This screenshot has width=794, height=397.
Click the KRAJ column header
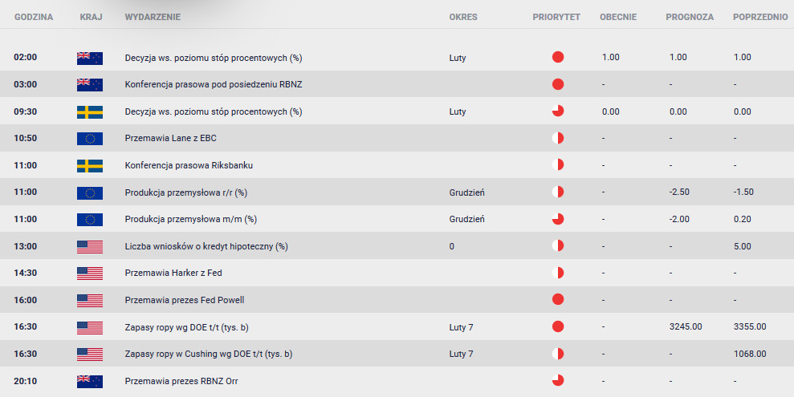[x=92, y=17]
